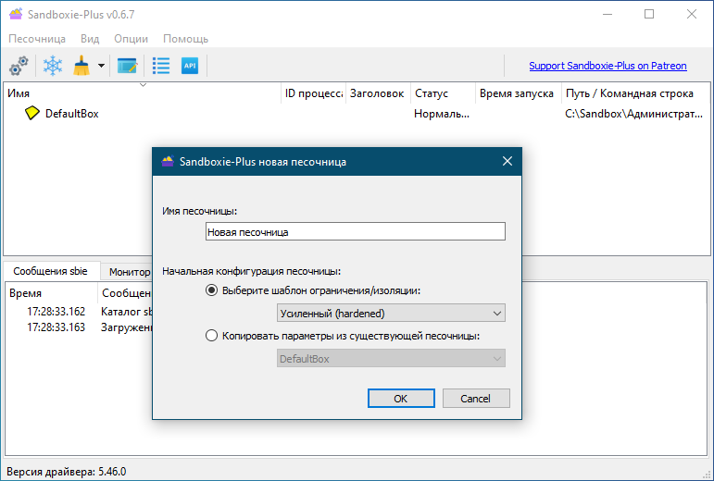Click the edit ini window-with-pencil icon
The width and height of the screenshot is (714, 481).
(128, 66)
